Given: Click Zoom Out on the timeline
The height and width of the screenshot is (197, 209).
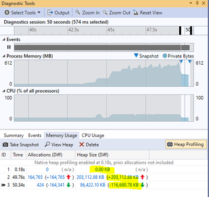Looking at the screenshot, I should 117,13.
